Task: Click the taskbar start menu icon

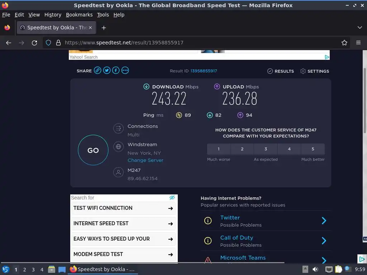Action: coord(6,269)
